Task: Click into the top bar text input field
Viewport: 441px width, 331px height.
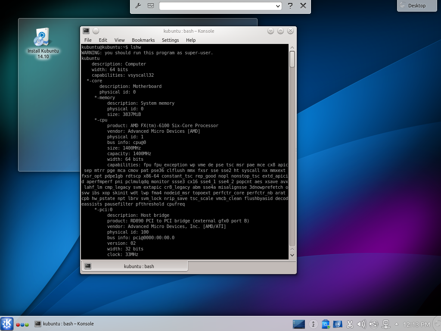Action: (x=217, y=6)
